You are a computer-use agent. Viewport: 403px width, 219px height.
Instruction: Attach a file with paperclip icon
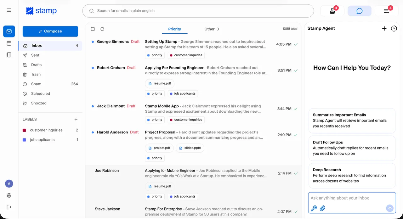(322, 208)
